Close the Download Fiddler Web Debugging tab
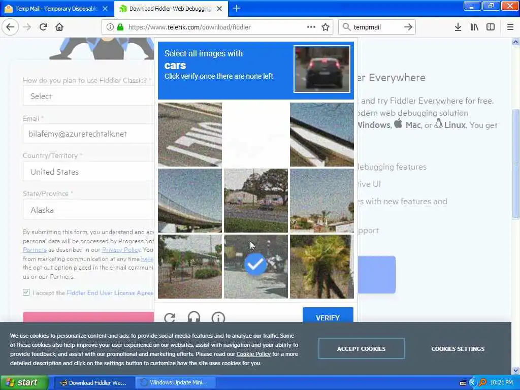 tap(219, 9)
